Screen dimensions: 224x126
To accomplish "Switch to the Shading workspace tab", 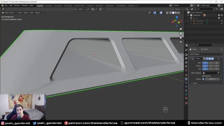I will click(x=90, y=6).
